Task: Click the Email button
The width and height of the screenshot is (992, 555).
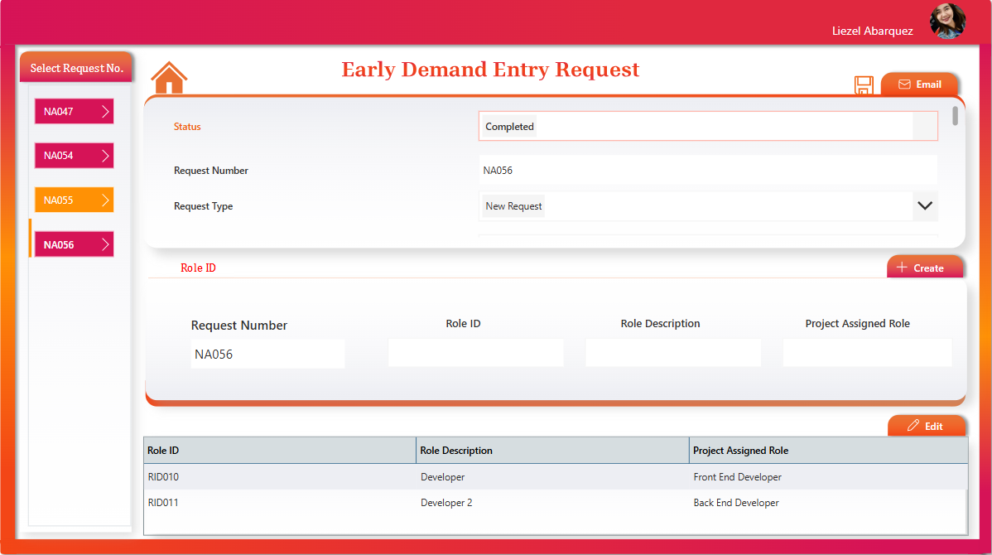Action: (x=919, y=84)
